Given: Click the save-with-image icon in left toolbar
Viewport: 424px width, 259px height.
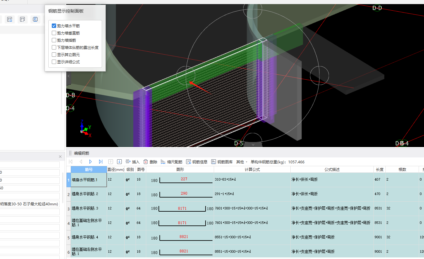Looking at the screenshot, I should click(10, 19).
